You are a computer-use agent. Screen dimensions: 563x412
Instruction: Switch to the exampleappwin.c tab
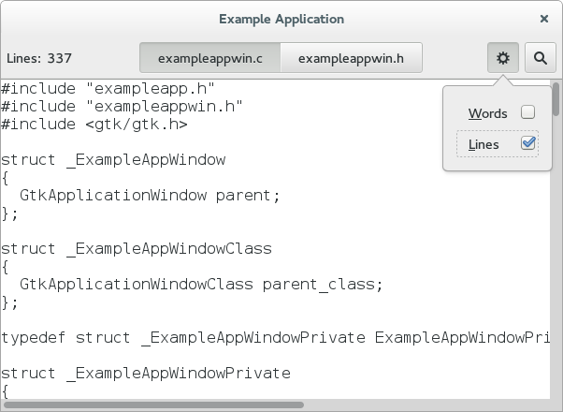click(209, 58)
